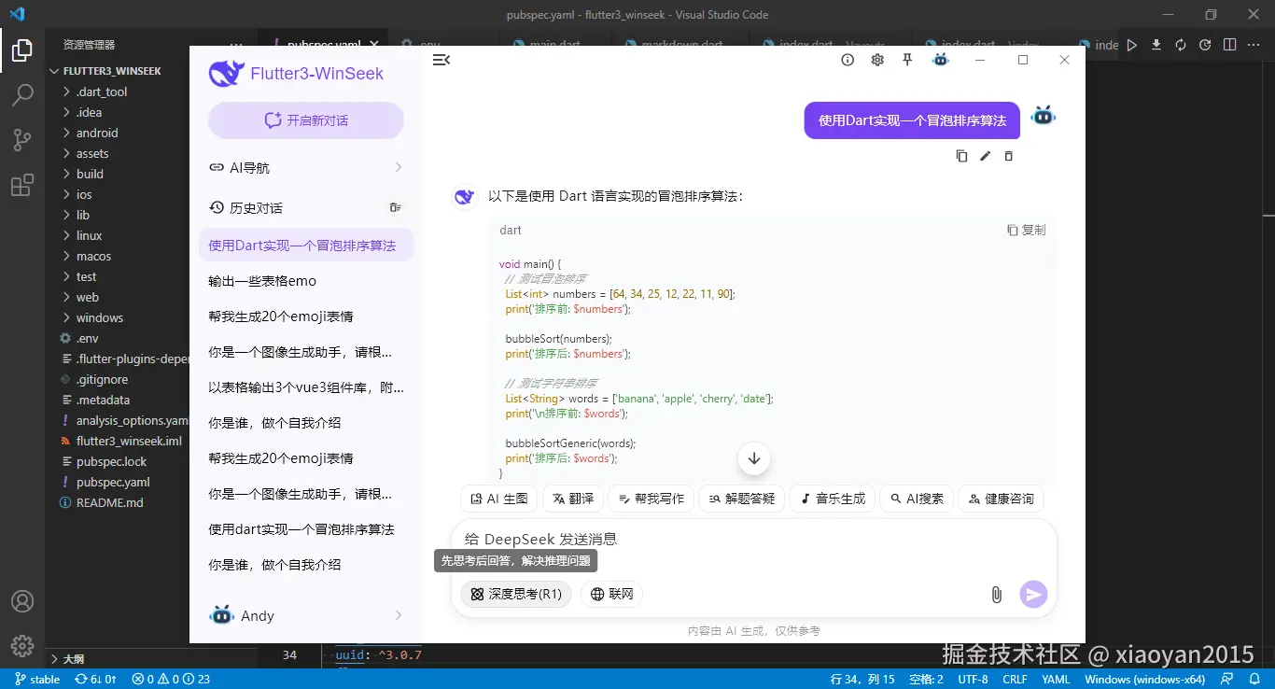Start a new chat with 开启新对话
Image resolution: width=1275 pixels, height=689 pixels.
click(x=305, y=120)
